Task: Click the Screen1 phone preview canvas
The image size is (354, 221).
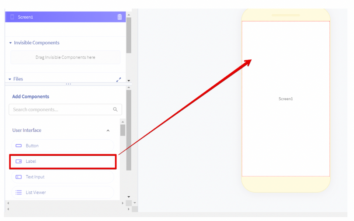Action: 285,99
